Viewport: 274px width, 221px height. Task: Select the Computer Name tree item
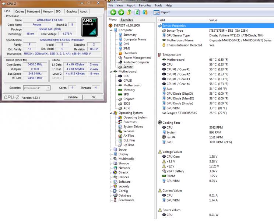135,39
